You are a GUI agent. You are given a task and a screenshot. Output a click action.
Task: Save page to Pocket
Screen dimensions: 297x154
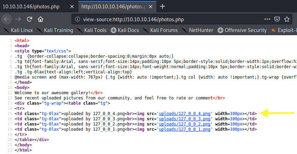point(277,19)
